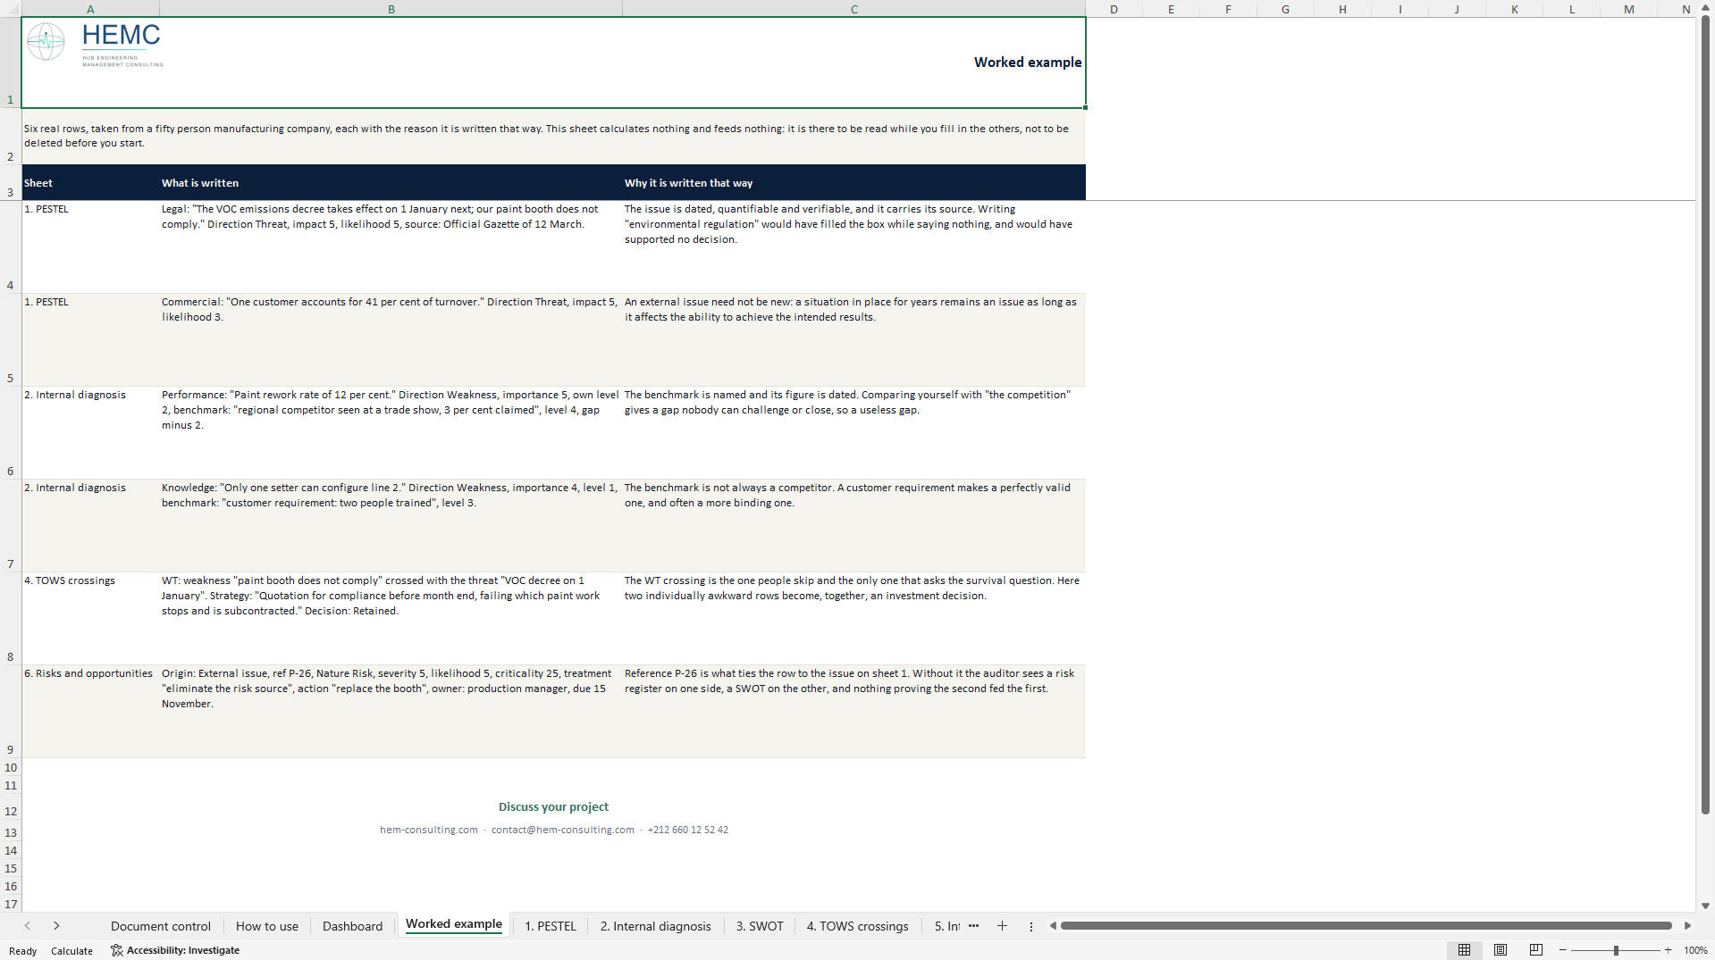Switch to Page Break Preview

point(1535,950)
